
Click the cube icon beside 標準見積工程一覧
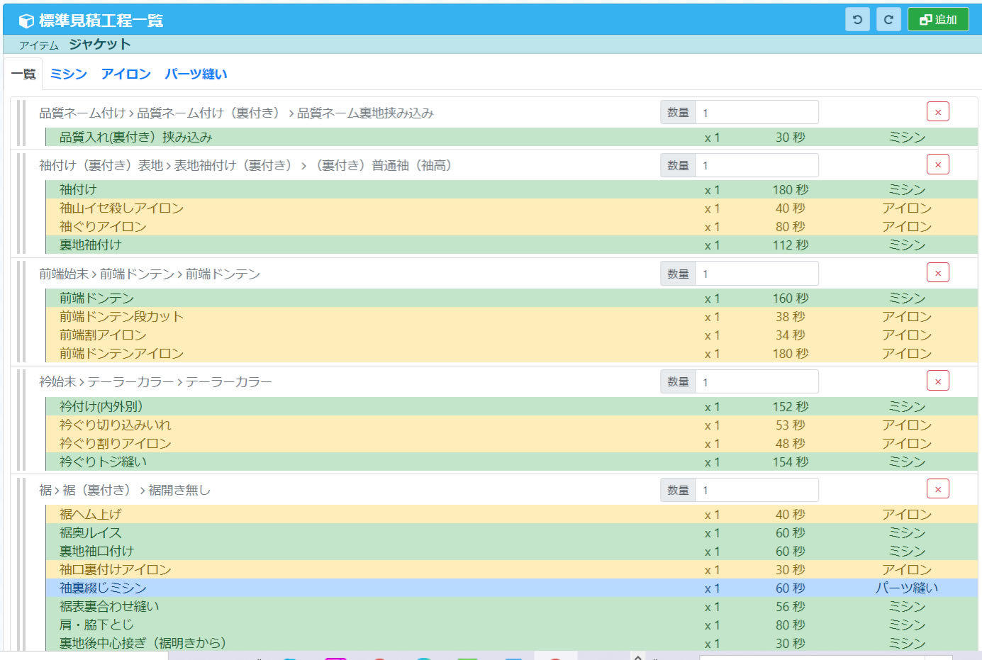point(26,21)
